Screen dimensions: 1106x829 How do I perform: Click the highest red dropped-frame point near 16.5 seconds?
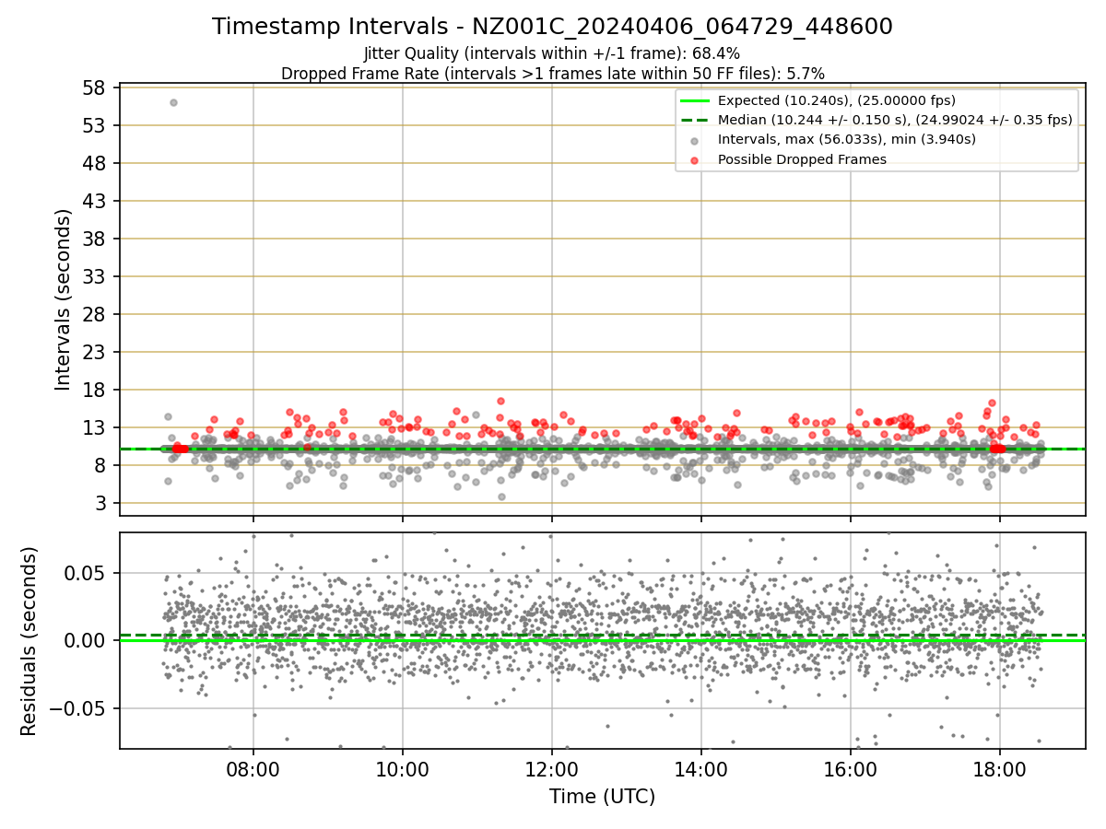tap(500, 401)
